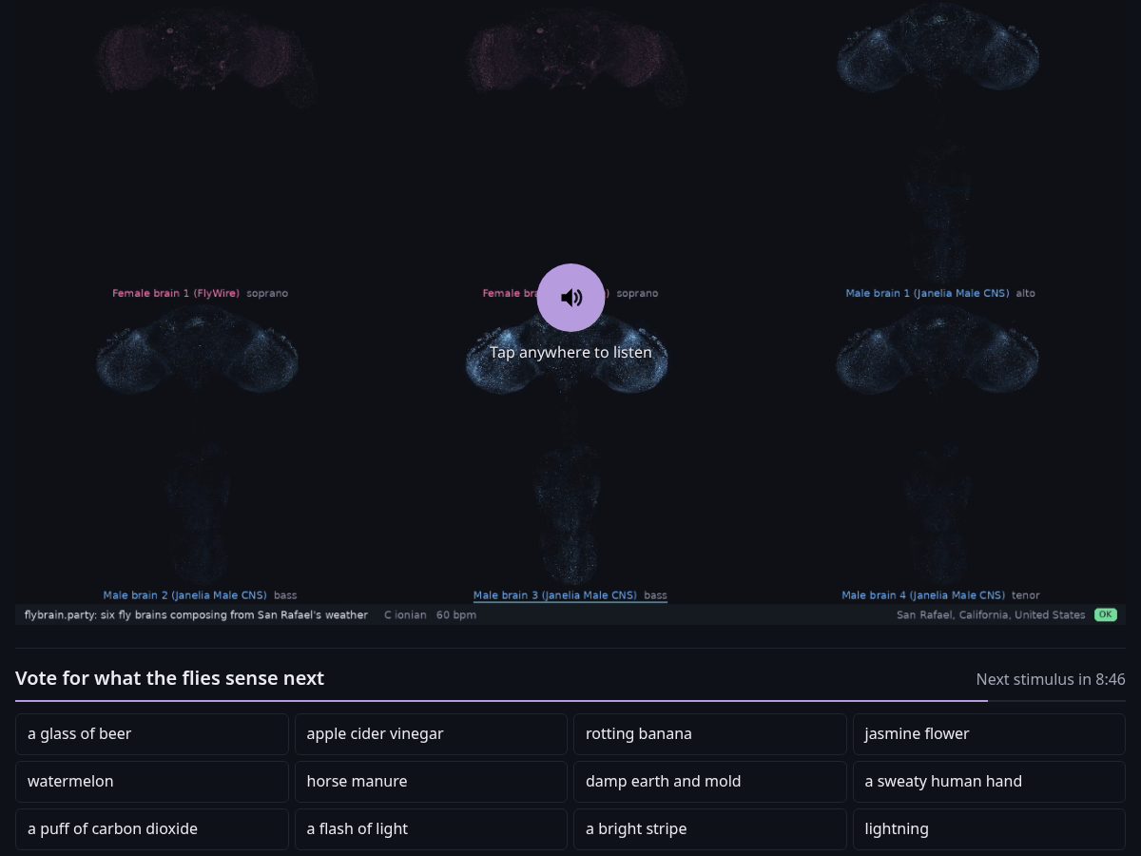Image resolution: width=1141 pixels, height=856 pixels.
Task: Click the San Rafael, California location text
Action: click(x=991, y=615)
